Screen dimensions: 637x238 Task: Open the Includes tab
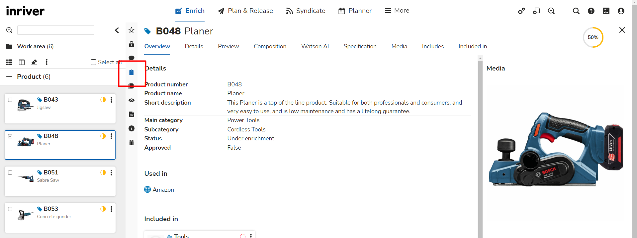(x=433, y=46)
